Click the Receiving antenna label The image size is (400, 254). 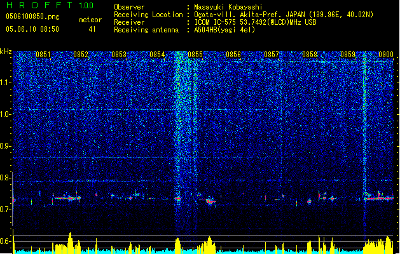[x=146, y=30]
